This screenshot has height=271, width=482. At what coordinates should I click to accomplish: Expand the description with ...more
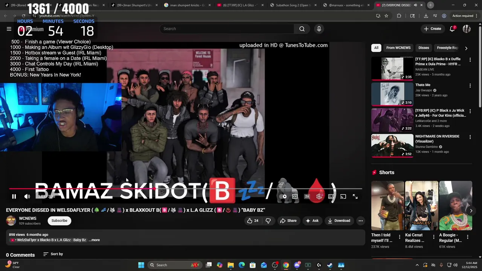click(x=94, y=240)
